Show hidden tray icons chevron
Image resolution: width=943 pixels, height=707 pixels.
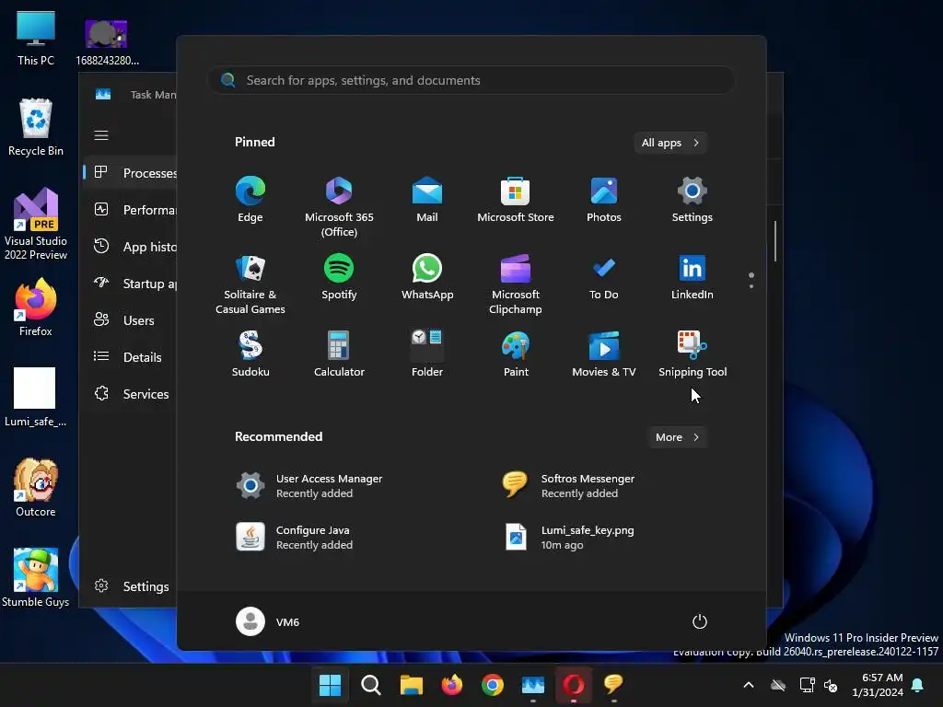click(x=749, y=685)
